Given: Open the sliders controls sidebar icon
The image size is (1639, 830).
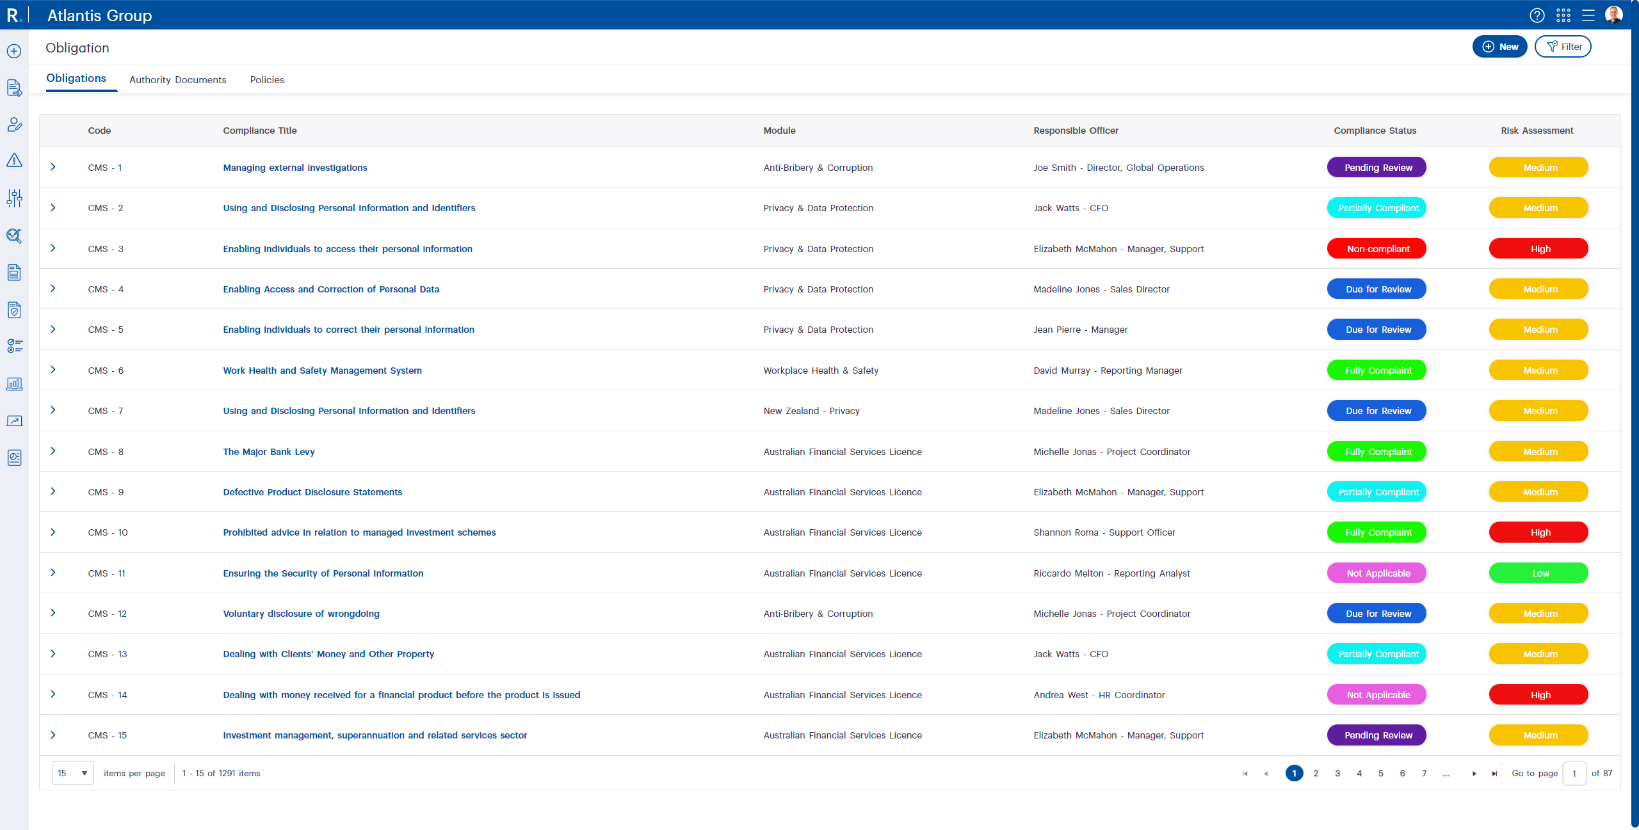Looking at the screenshot, I should coord(14,198).
